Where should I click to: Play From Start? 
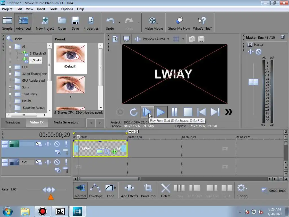click(x=147, y=112)
